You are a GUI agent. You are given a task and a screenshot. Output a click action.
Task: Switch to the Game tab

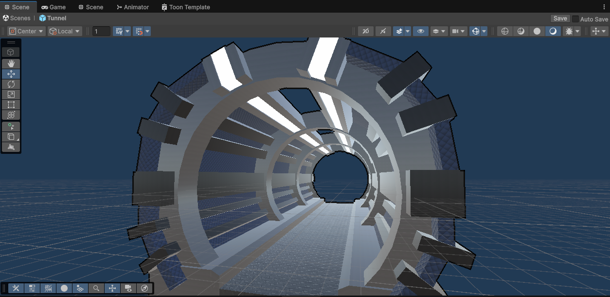(54, 7)
